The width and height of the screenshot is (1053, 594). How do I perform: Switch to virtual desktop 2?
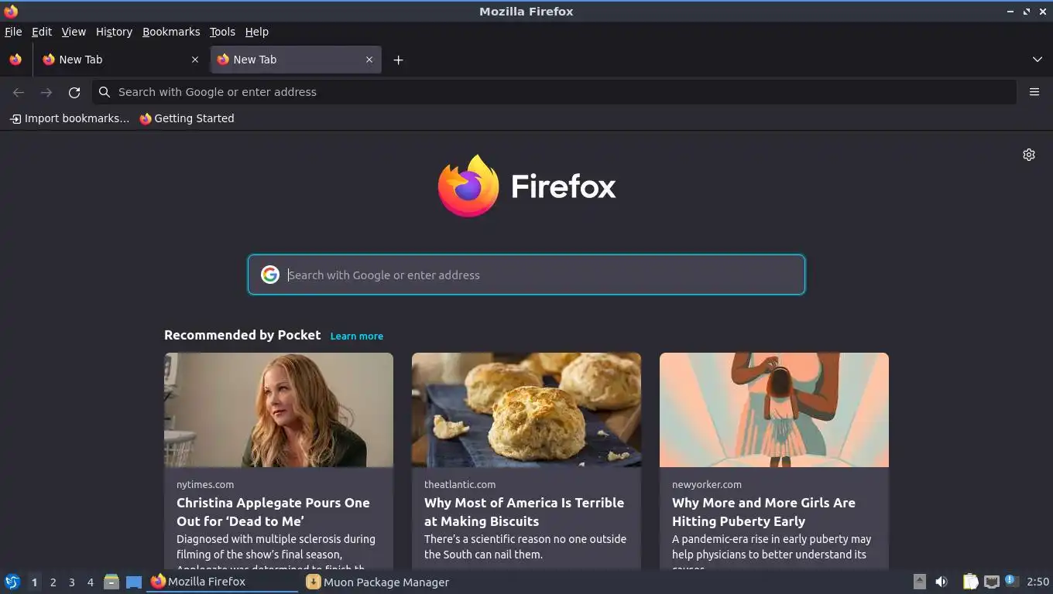(x=53, y=582)
